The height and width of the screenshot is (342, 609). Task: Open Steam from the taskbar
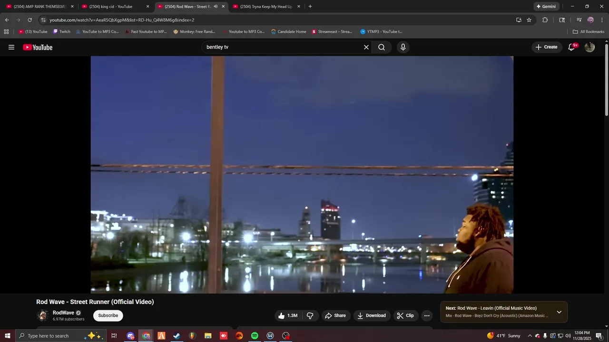point(177,336)
